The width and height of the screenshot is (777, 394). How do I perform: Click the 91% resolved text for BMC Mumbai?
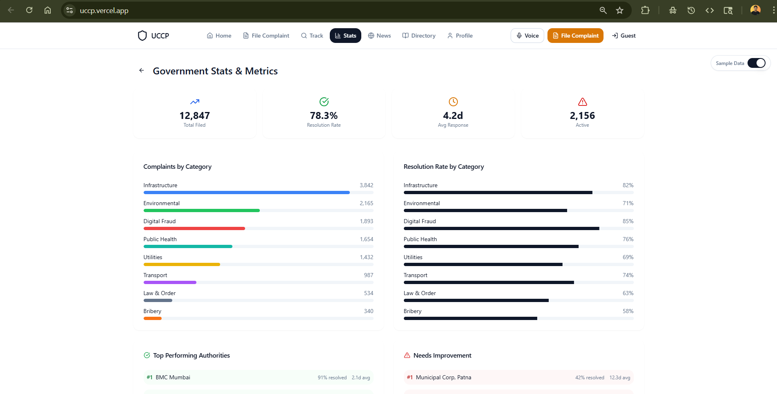(x=332, y=378)
